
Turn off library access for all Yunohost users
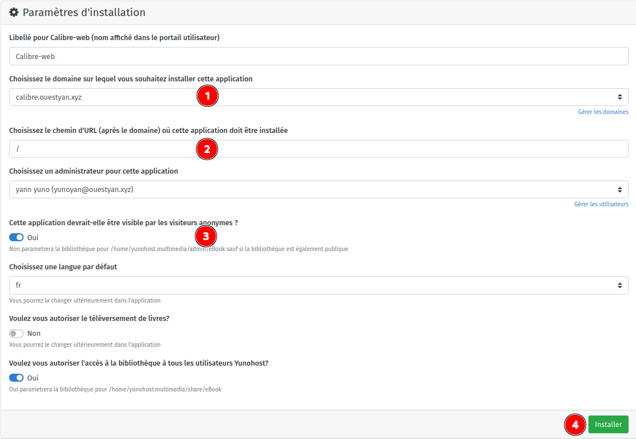point(17,378)
